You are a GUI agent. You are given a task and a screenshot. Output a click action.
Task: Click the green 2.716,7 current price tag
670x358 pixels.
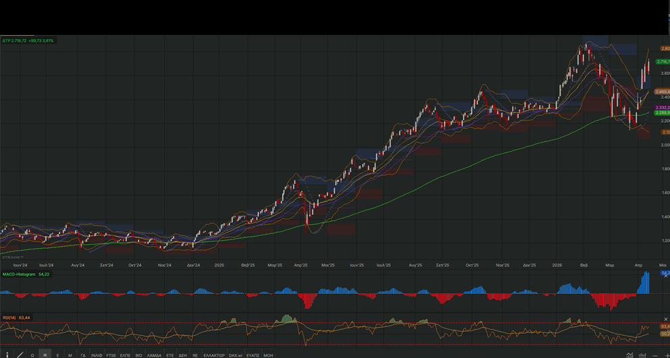click(x=663, y=62)
